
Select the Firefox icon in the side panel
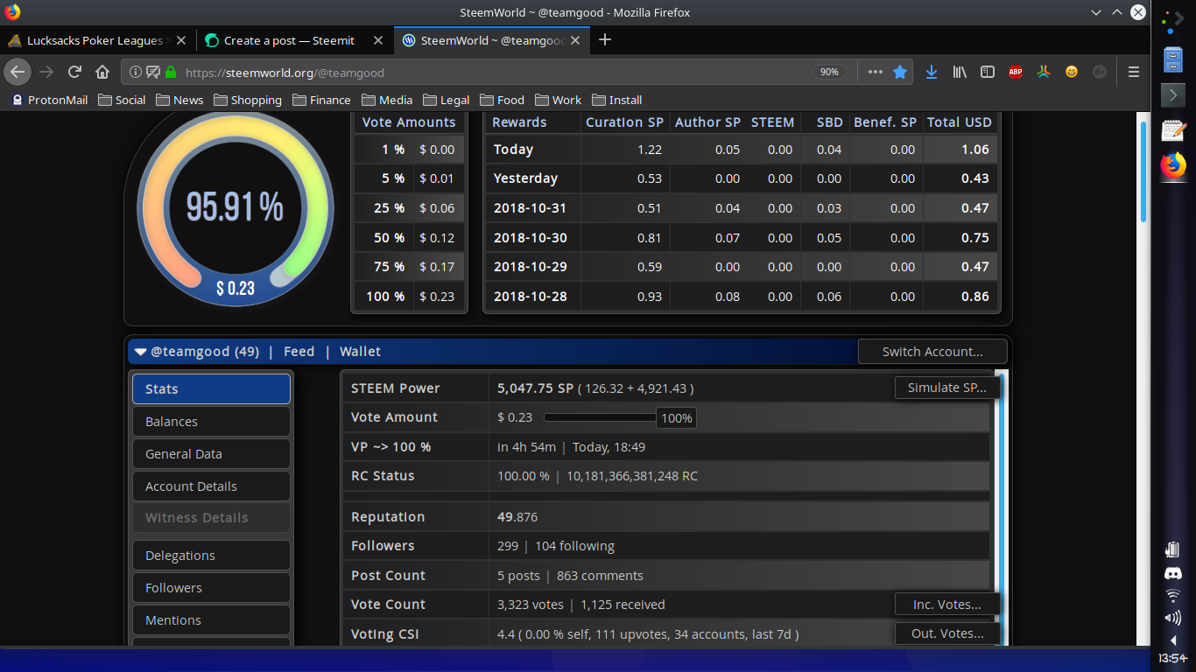1173,165
